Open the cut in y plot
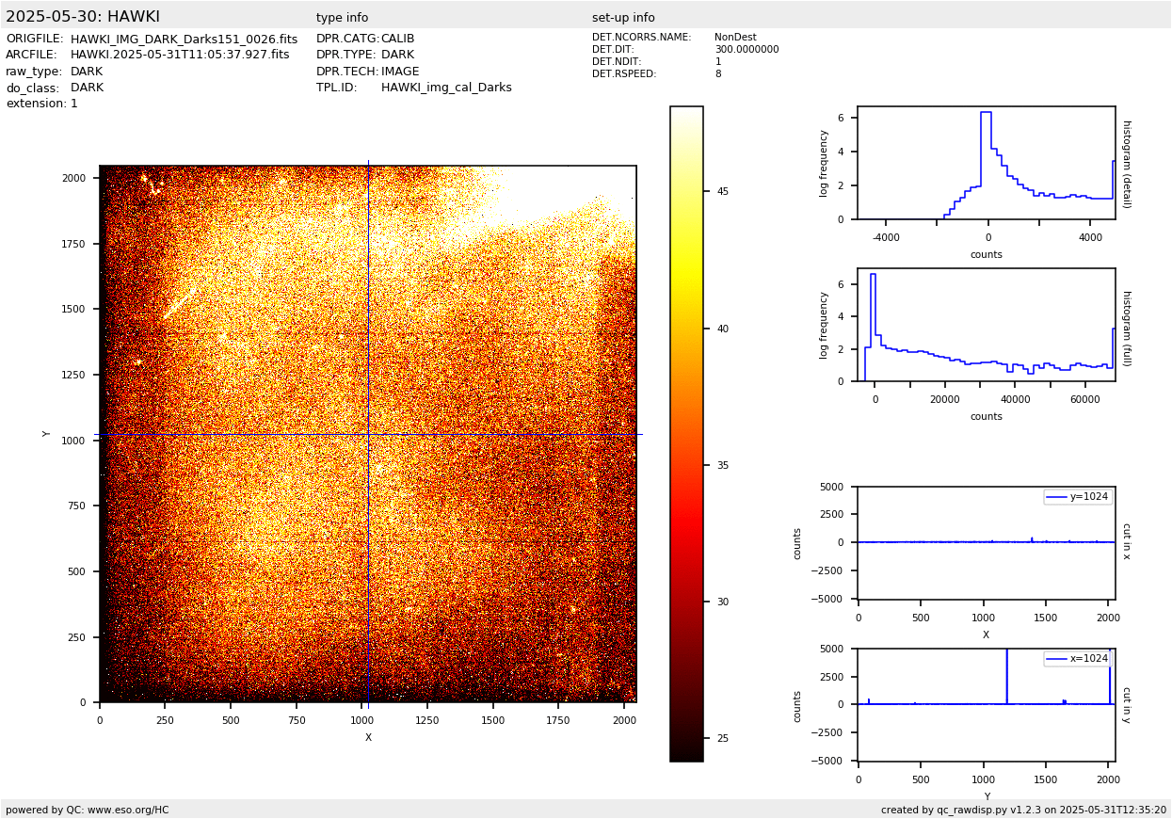Image resolution: width=1172 pixels, height=819 pixels. (x=986, y=704)
